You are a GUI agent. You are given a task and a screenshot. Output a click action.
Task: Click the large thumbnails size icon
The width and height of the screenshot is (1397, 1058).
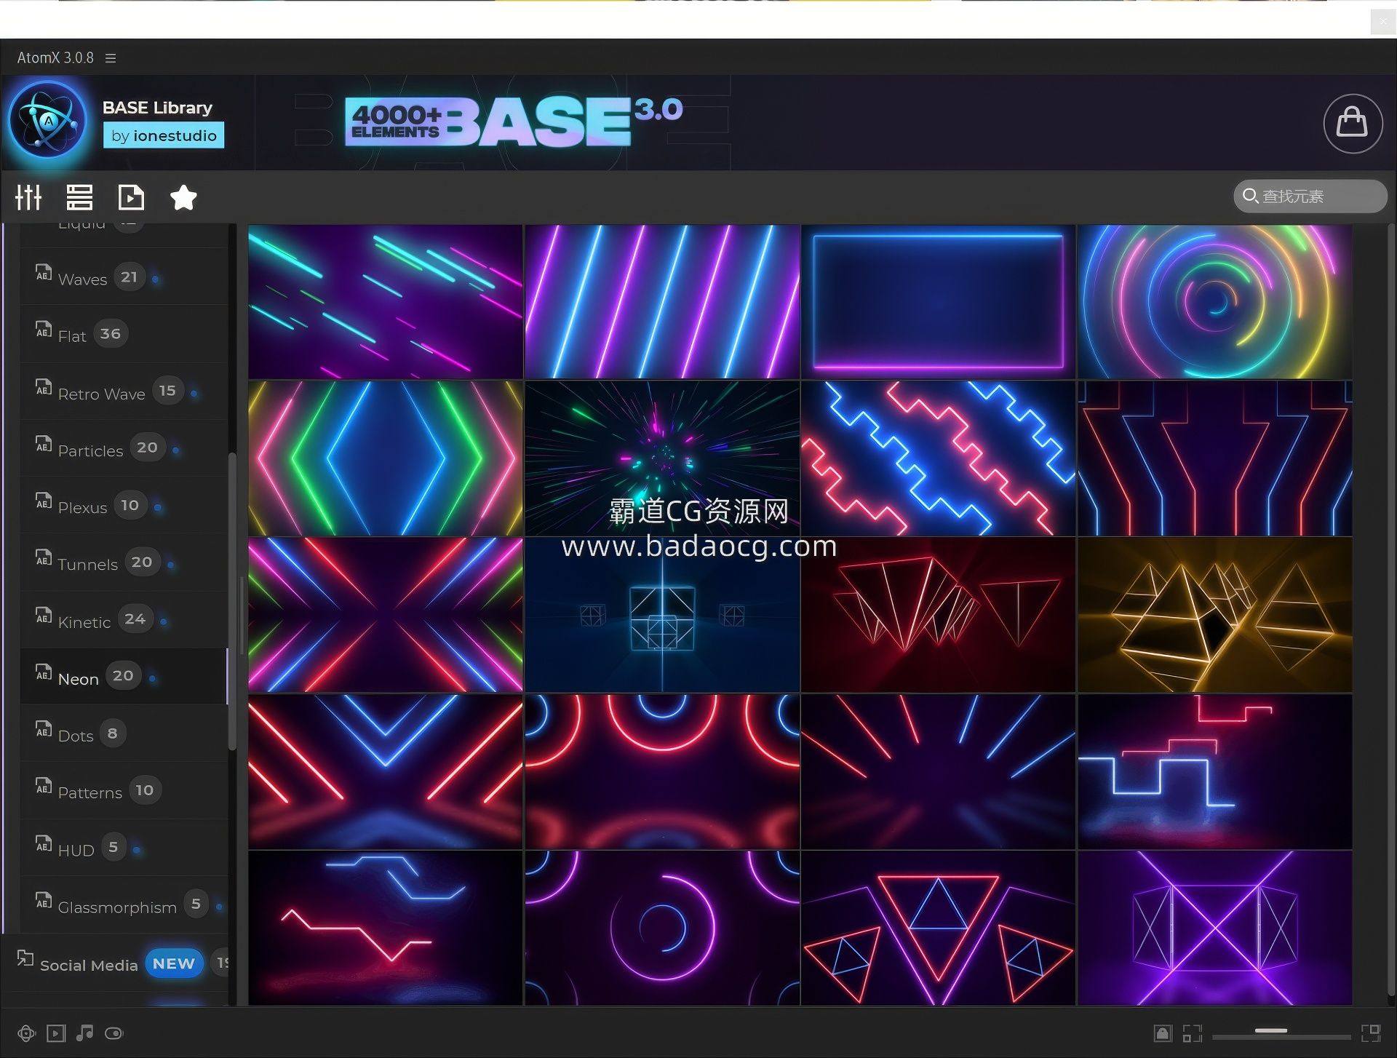pos(1371,1033)
